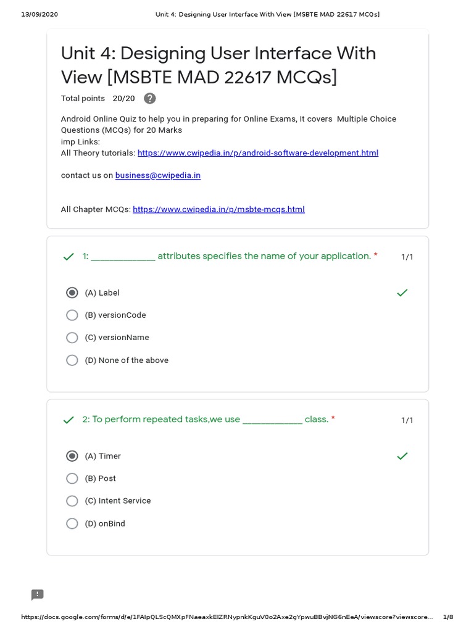This screenshot has height=632, width=474.
Task: Click correct-answer tick next to (A) Timer
Action: (x=402, y=456)
